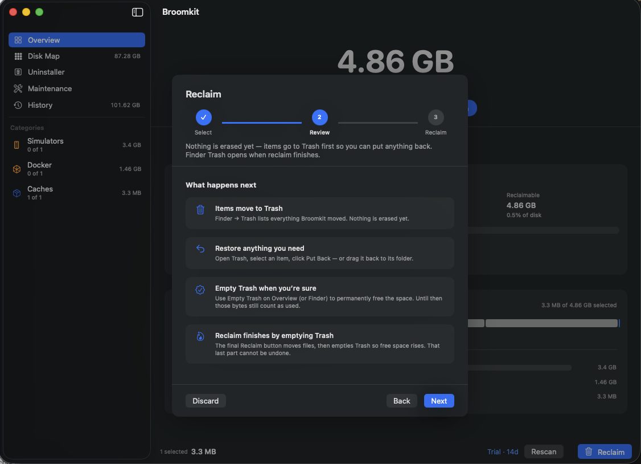Click the Trial 14d link

click(503, 451)
